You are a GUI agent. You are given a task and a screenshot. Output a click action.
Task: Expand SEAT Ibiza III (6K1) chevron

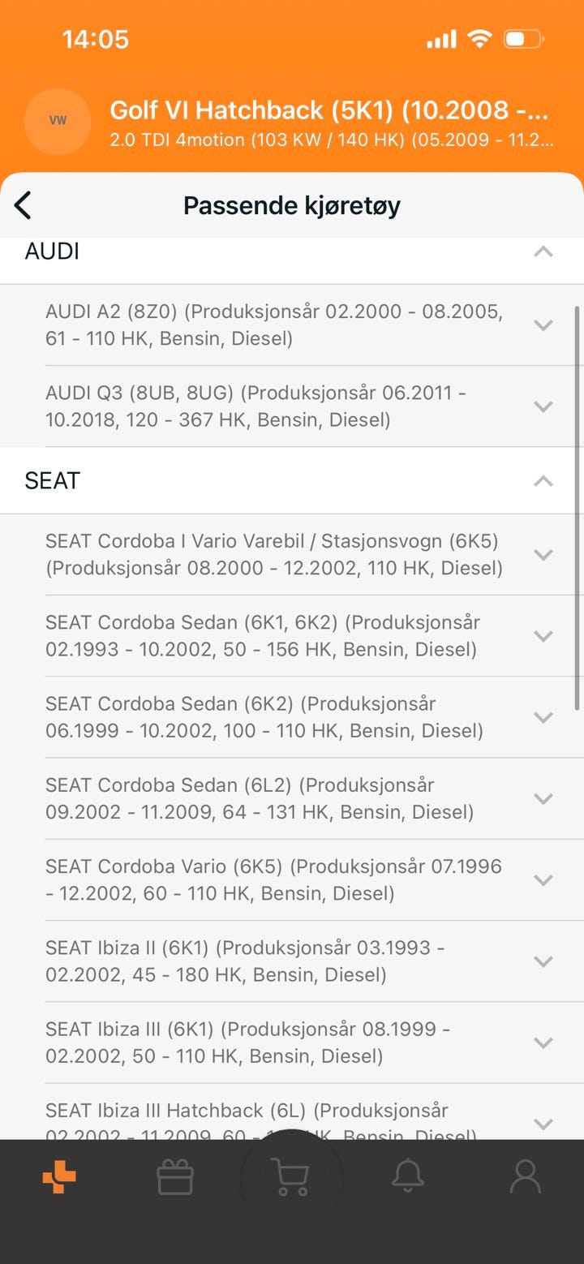543,1043
